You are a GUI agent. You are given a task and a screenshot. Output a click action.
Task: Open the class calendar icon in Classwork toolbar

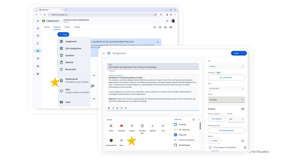(x=160, y=27)
